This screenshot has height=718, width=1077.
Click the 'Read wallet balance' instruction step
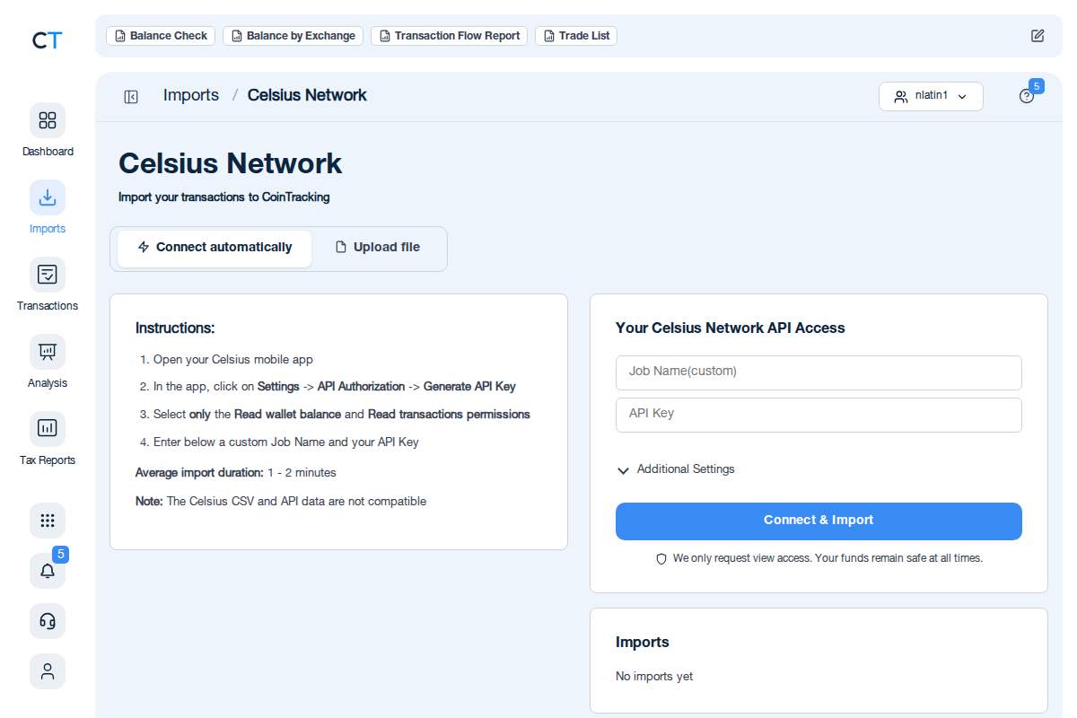[x=342, y=415]
